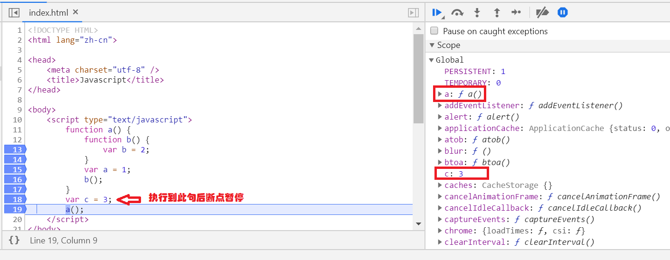Click the 'function b() {' code line

tap(117, 139)
